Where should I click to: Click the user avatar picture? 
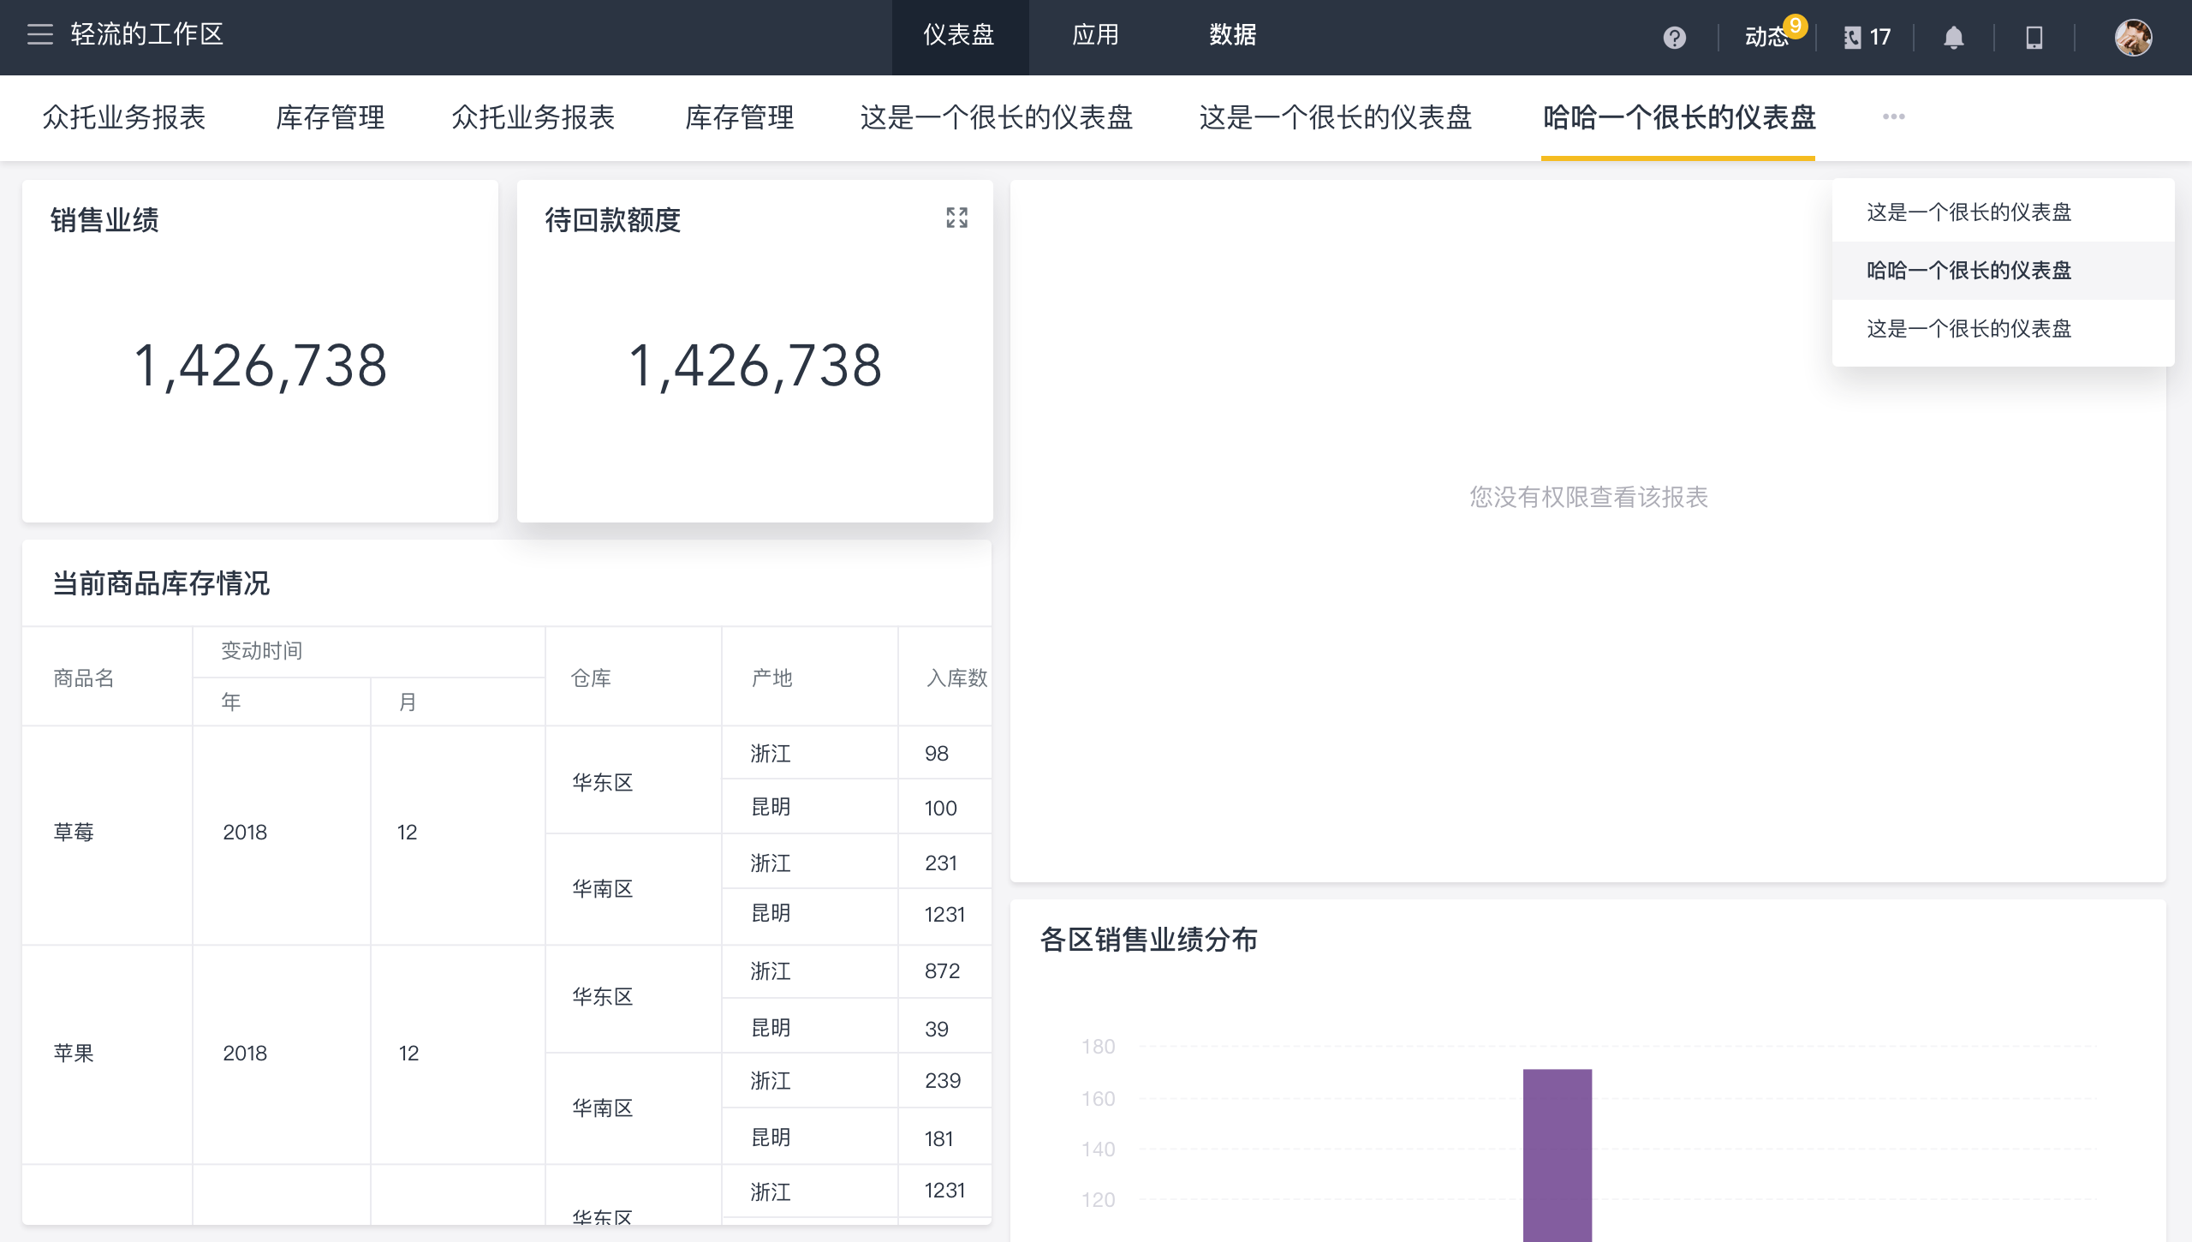(x=2132, y=38)
